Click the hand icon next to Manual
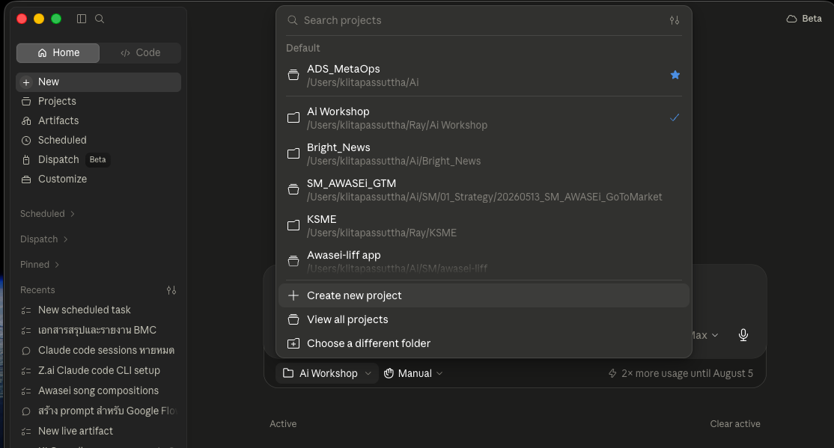The height and width of the screenshot is (448, 834). coord(389,374)
